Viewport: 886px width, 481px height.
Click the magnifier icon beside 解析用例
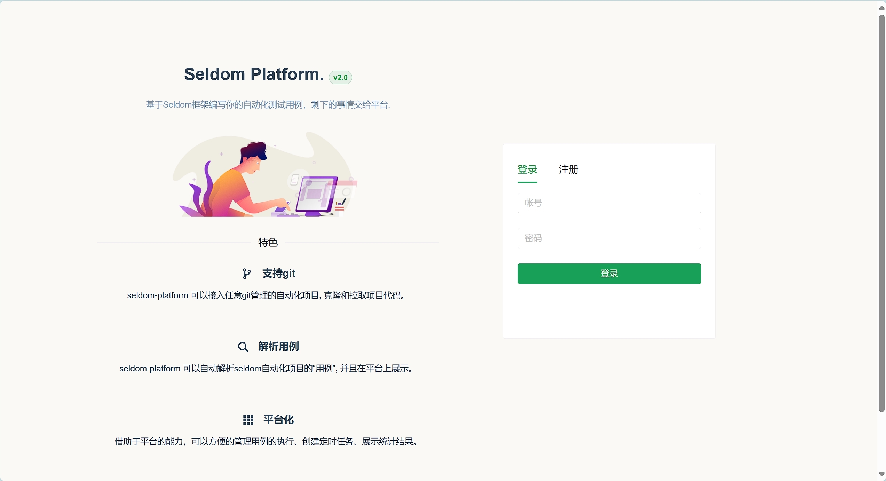click(x=243, y=347)
